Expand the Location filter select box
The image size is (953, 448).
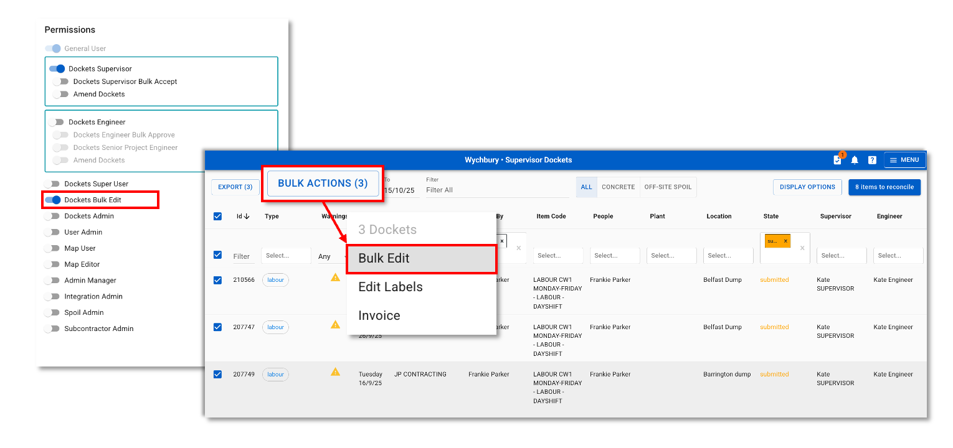click(728, 256)
